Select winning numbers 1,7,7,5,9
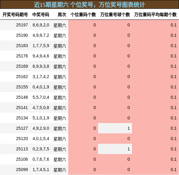The image size is (179, 175). (41, 46)
